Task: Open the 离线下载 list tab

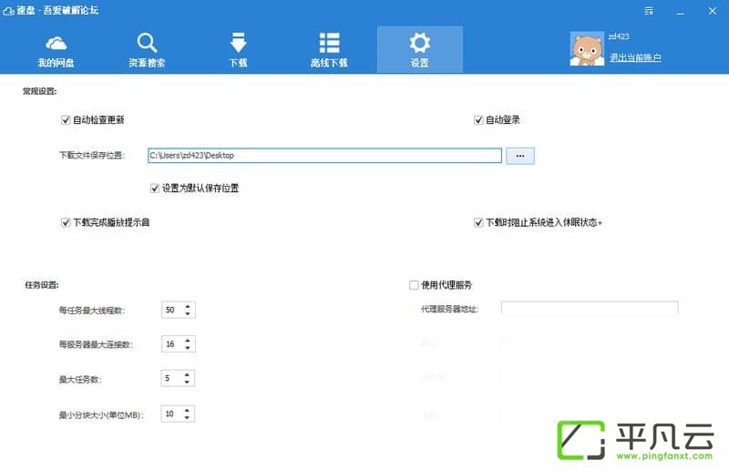Action: pyautogui.click(x=329, y=50)
